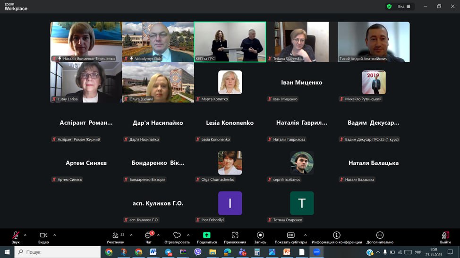460x258 pixels.
Task: Toggle the camera with Видео button
Action: pyautogui.click(x=43, y=235)
